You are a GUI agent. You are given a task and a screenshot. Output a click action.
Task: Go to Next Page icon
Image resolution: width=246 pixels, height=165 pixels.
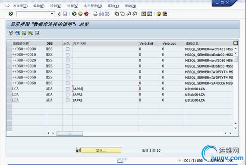click(129, 14)
